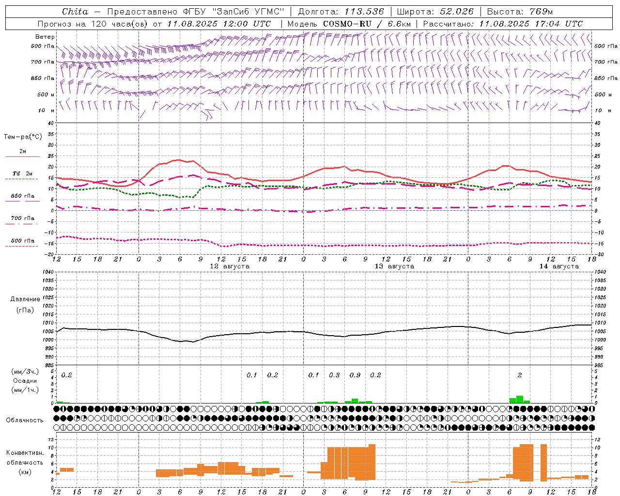Click the 'Ветер' wind panel label
620x496 pixels.
tap(45, 37)
